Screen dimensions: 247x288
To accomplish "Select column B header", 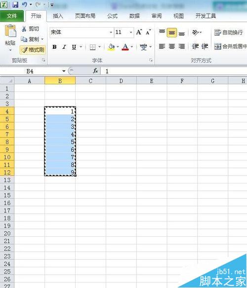I will pyautogui.click(x=60, y=81).
